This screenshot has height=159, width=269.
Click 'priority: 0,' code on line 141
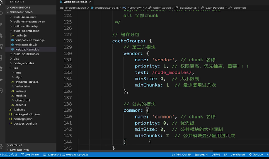point(152,123)
